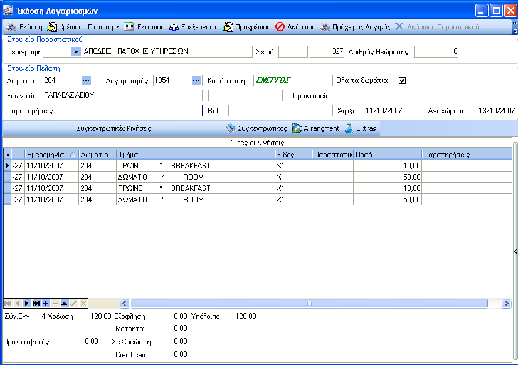Select the first ΠΡΩΙΝΟ BREAKFAST row

(x=258, y=165)
